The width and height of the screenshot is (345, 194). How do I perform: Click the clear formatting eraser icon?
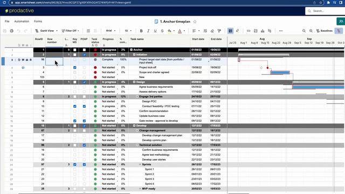[x=212, y=31]
